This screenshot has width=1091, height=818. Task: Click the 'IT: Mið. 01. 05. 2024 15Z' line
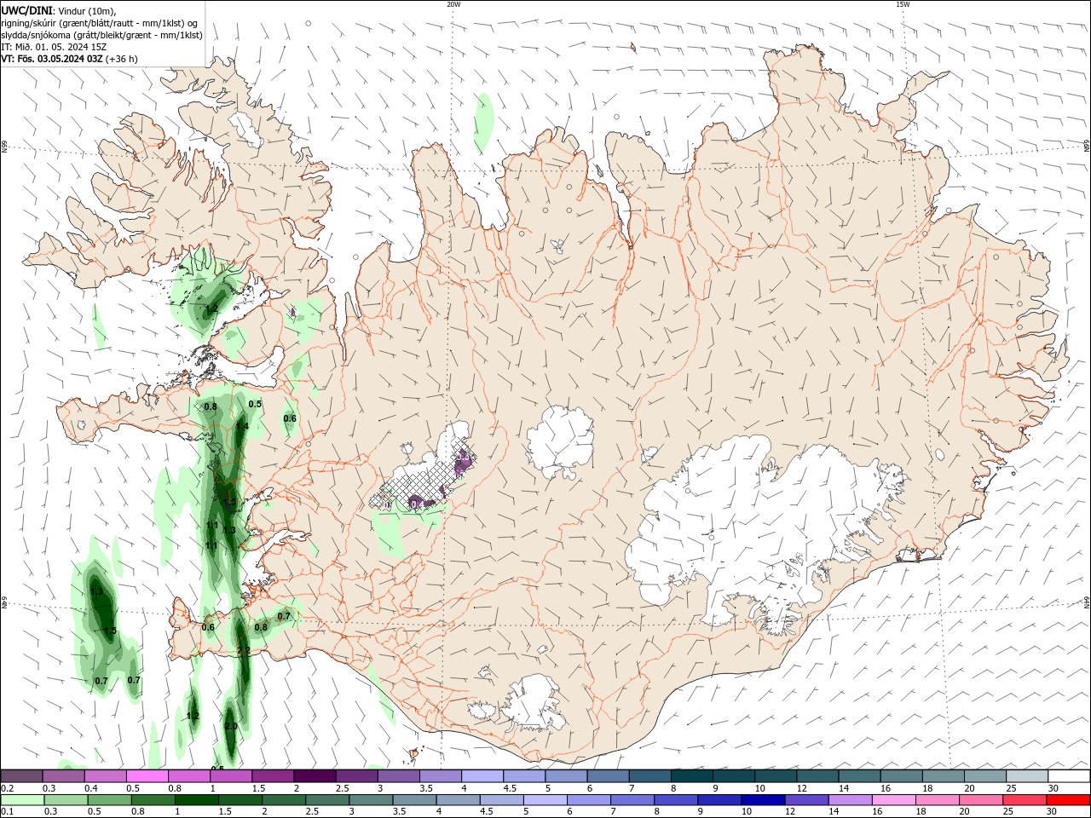[x=55, y=47]
